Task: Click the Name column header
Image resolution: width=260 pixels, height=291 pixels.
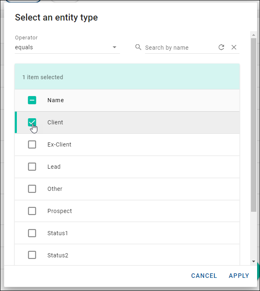Action: [56, 100]
